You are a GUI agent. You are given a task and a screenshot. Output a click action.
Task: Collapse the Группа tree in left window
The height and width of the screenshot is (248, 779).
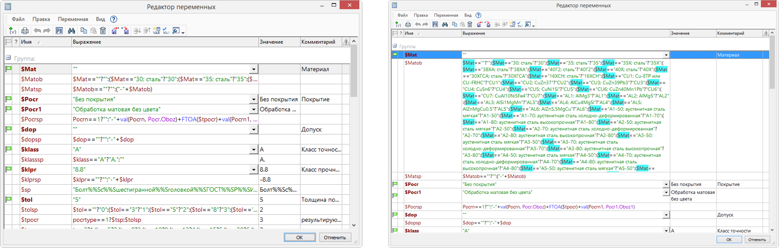(x=8, y=58)
